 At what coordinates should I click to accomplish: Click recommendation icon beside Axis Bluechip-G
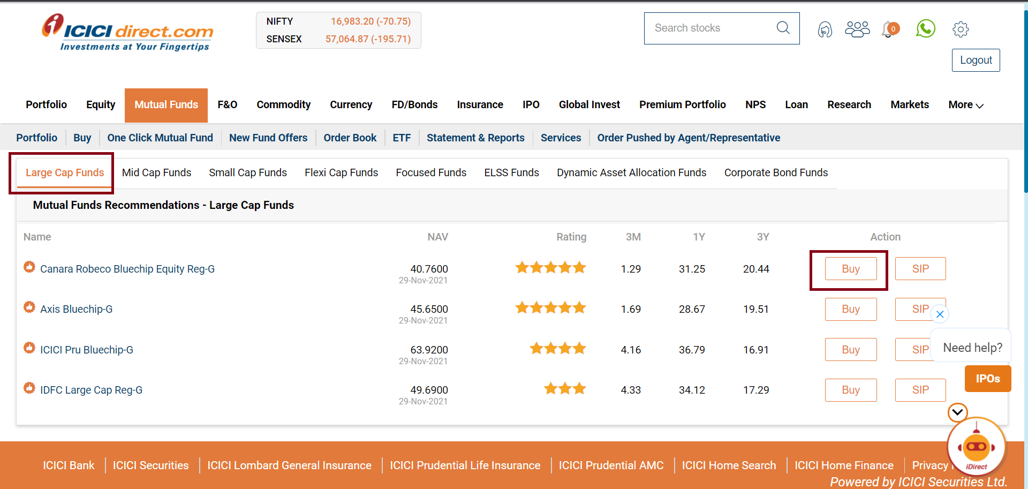(29, 307)
